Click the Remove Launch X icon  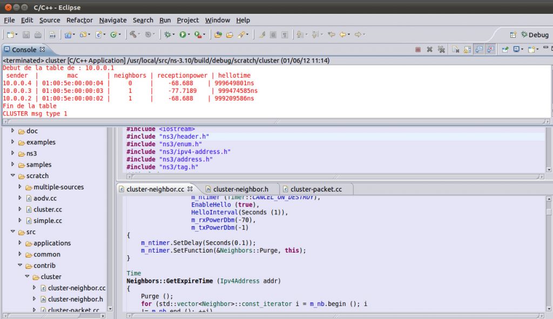429,50
